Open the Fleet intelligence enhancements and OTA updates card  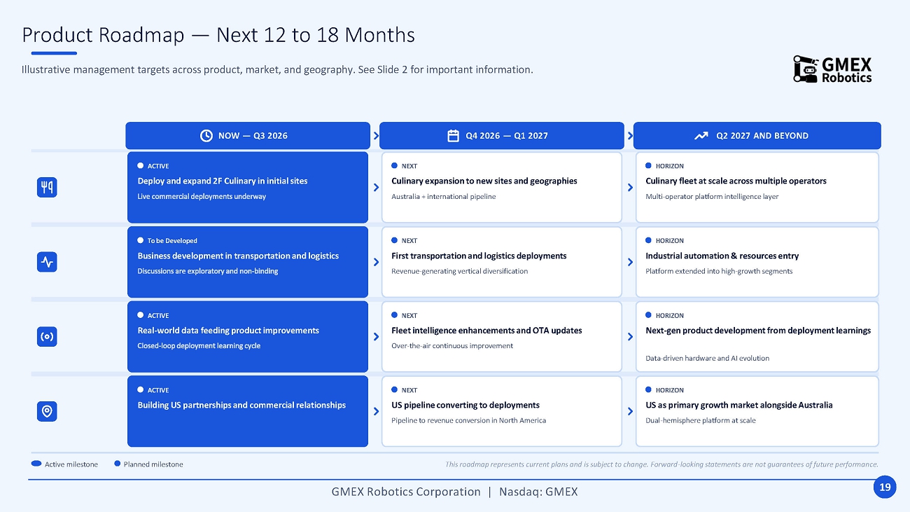point(501,337)
